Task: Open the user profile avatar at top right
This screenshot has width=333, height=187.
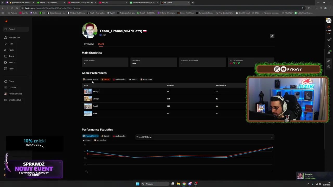Action: click(329, 21)
